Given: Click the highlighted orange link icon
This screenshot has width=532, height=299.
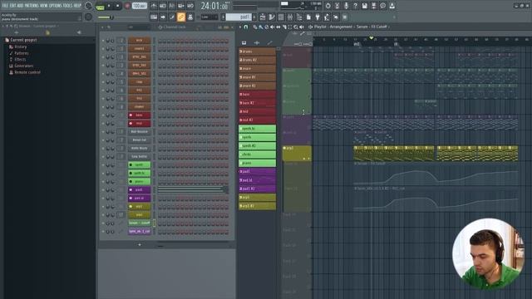Looking at the screenshot, I should point(181,17).
